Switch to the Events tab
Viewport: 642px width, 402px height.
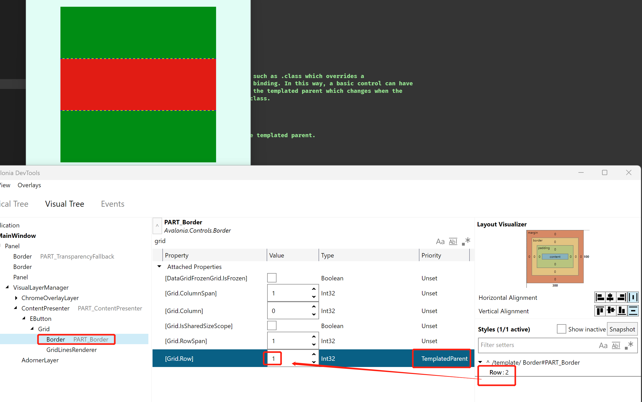(113, 204)
